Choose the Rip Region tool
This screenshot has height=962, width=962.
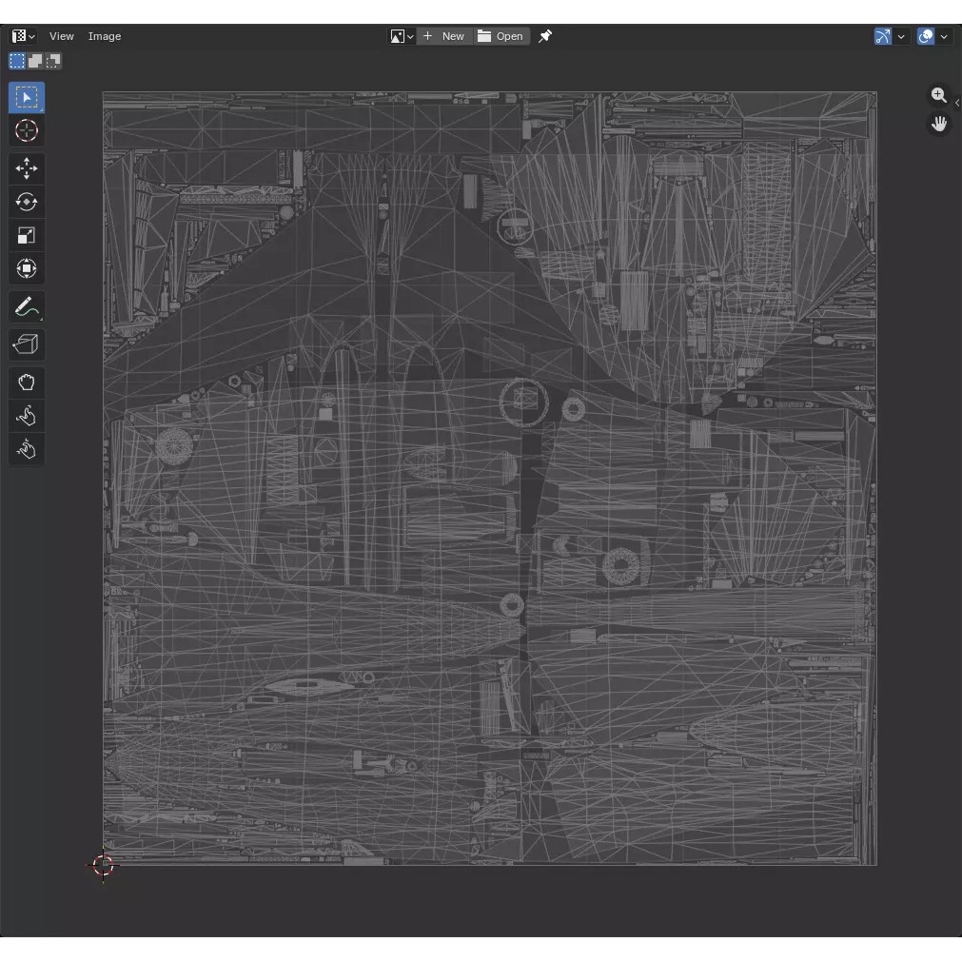click(27, 345)
